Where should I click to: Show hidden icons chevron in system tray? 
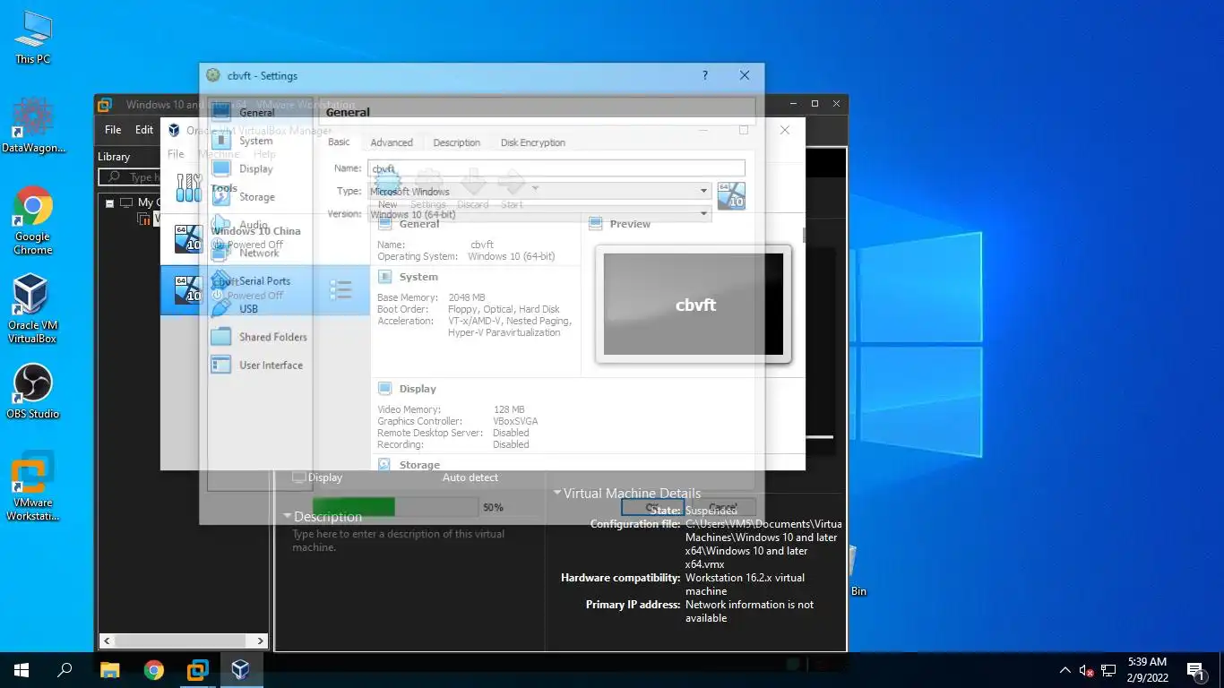1065,669
